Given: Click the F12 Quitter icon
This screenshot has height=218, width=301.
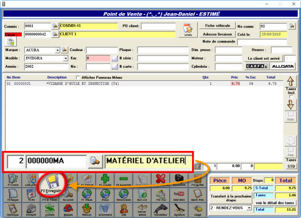Looking at the screenshot, I should coord(198,180).
